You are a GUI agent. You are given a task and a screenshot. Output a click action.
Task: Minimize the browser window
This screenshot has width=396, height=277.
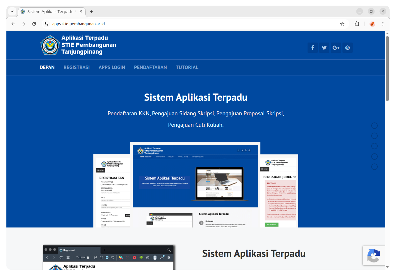[360, 11]
